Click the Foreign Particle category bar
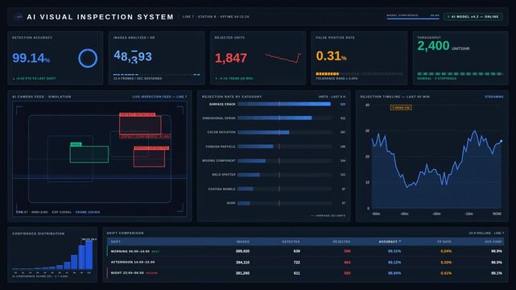Viewport: 516px width, 290px height. click(255, 147)
